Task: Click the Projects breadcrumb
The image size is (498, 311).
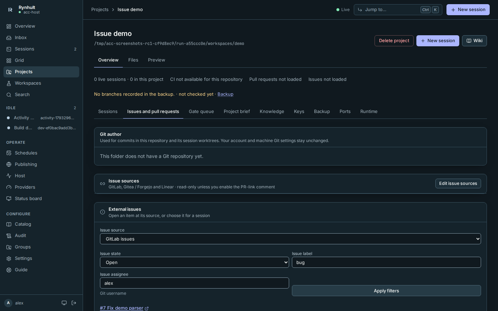Action: tap(100, 10)
